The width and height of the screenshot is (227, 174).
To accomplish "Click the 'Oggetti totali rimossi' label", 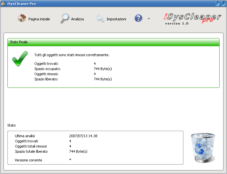I will pyautogui.click(x=31, y=146).
